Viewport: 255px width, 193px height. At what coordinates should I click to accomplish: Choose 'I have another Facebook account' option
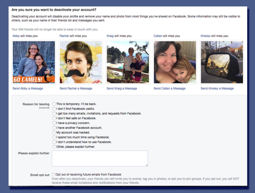pyautogui.click(x=54, y=128)
